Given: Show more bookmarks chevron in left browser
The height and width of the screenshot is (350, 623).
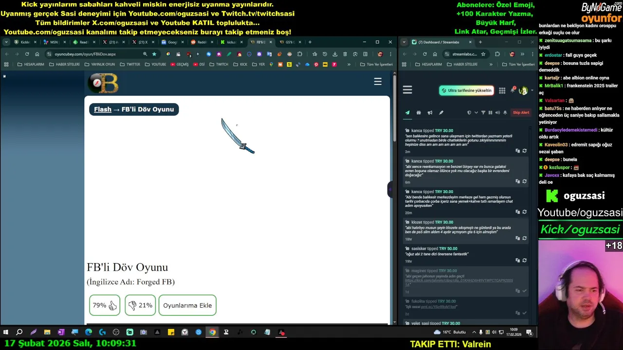Looking at the screenshot, I should (x=348, y=64).
